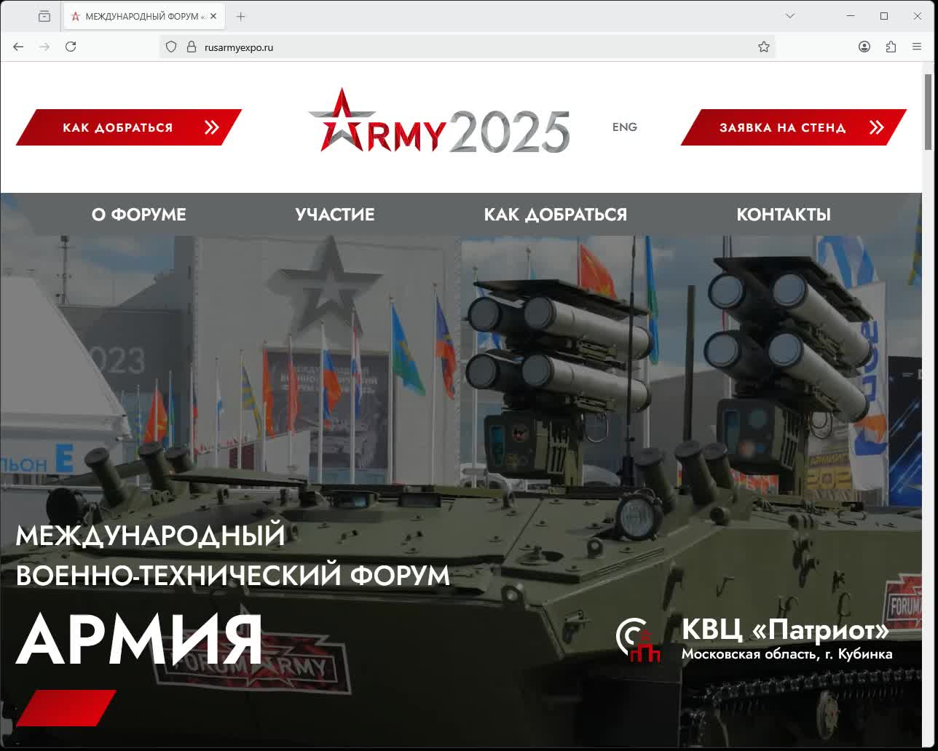This screenshot has width=938, height=751.
Task: Click the rusarmyexpo.ru address bar
Action: point(466,47)
